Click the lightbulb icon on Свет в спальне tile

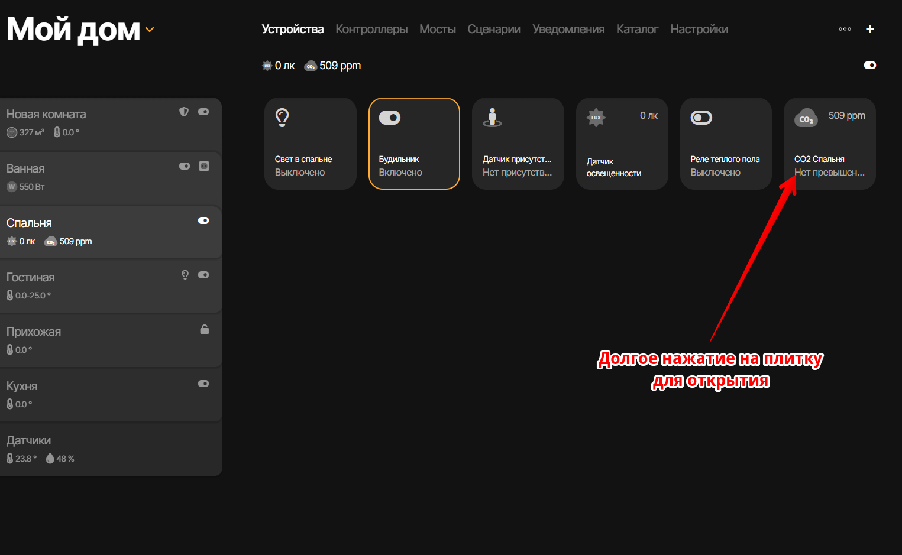pos(282,118)
